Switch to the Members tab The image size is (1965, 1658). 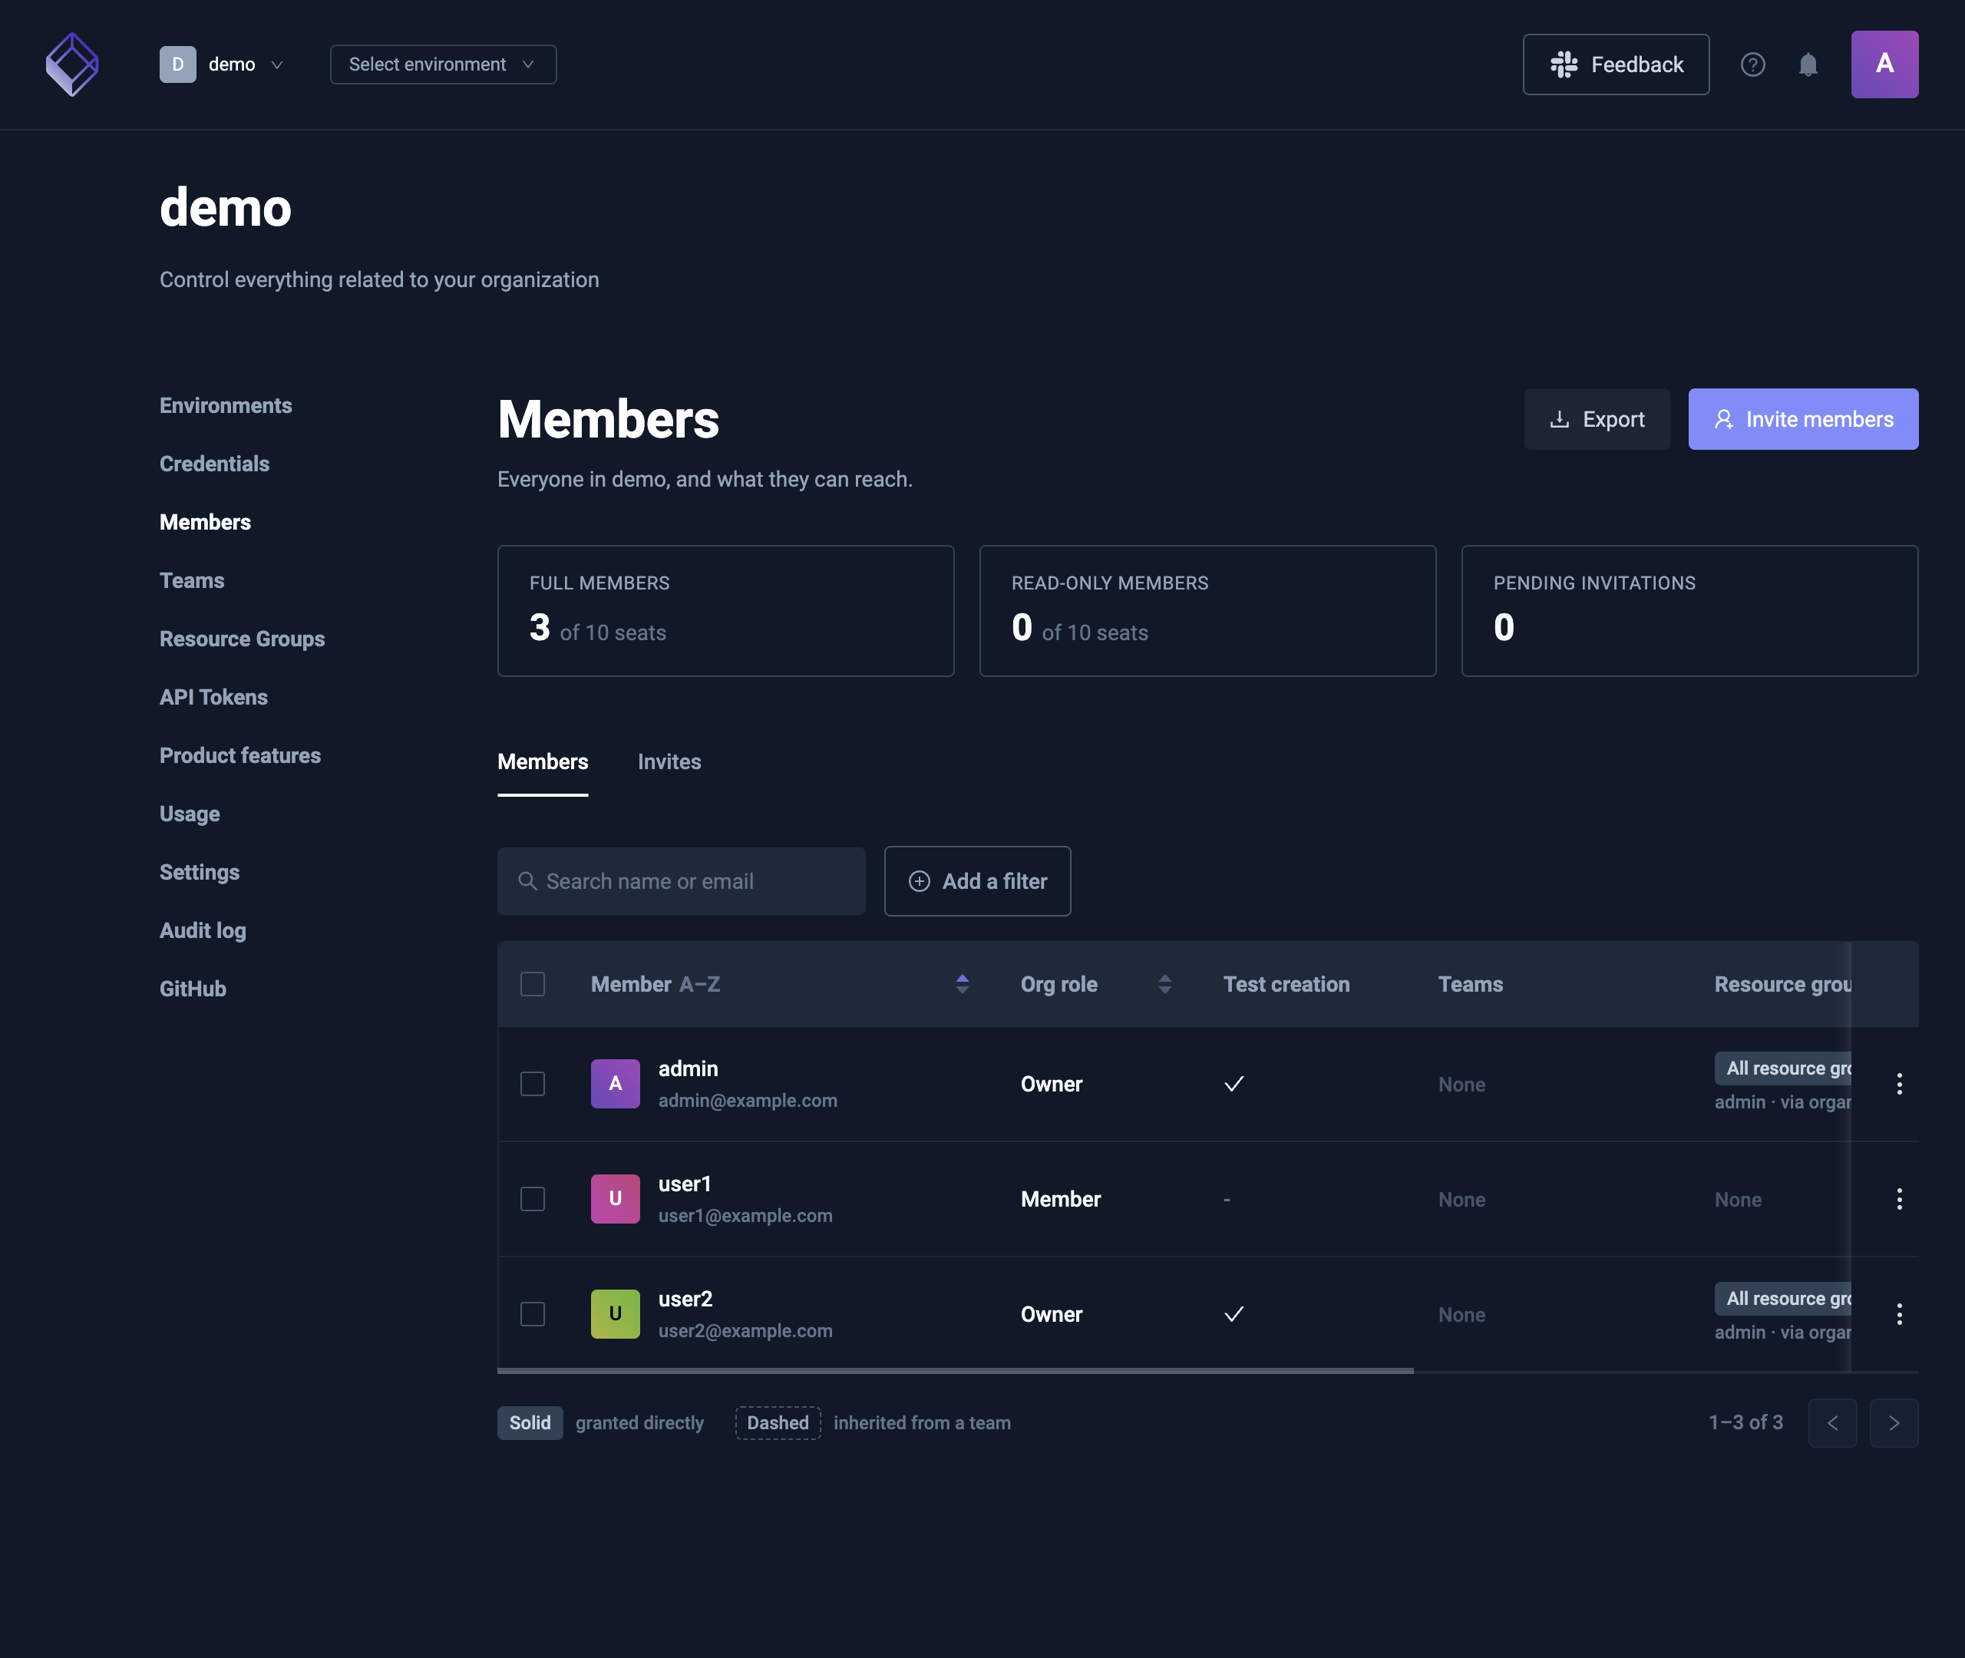pyautogui.click(x=542, y=762)
